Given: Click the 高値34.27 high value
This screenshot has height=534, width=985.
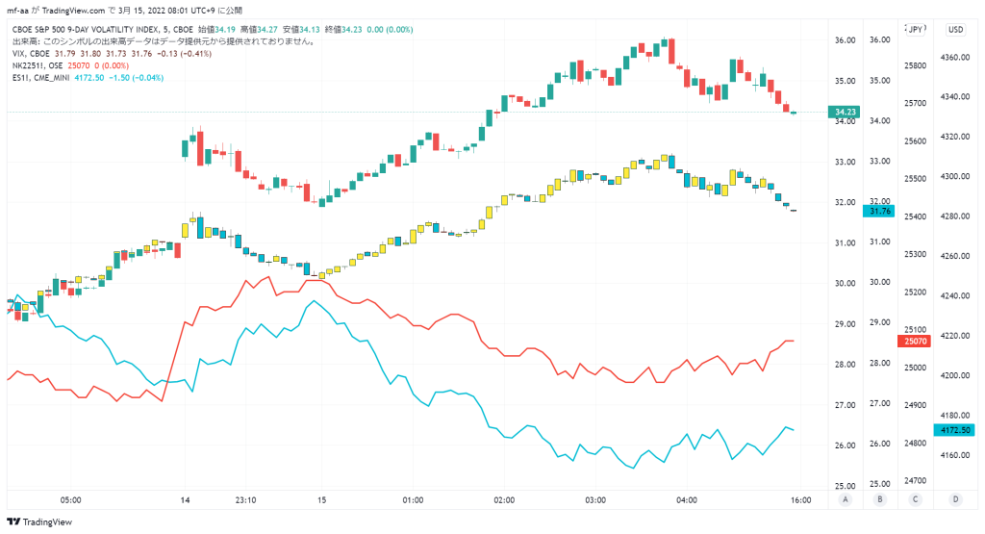Looking at the screenshot, I should point(259,30).
